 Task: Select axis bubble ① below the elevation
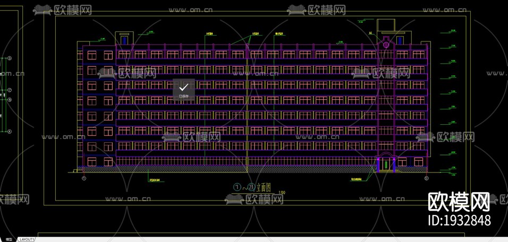[84, 178]
